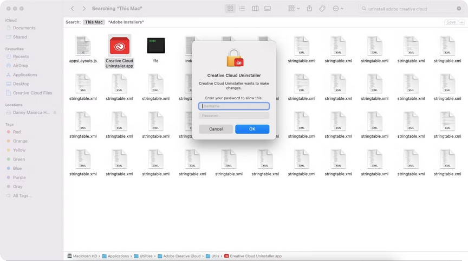The height and width of the screenshot is (261, 468).
Task: Switch to gallery view
Action: coord(267,9)
